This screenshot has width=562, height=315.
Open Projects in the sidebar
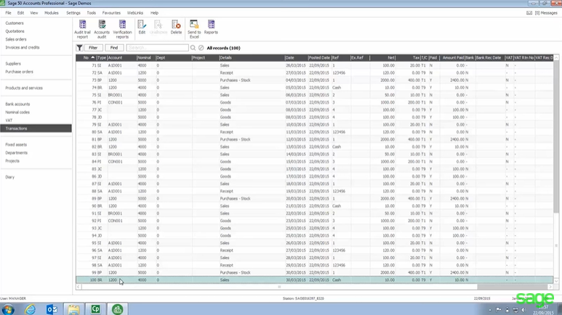tap(12, 160)
